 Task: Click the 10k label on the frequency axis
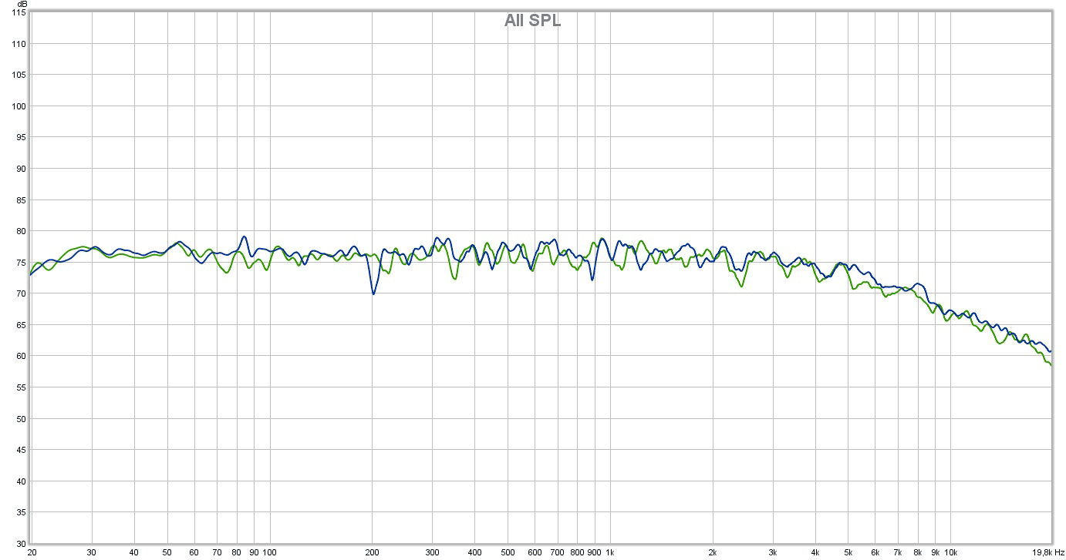pyautogui.click(x=951, y=552)
